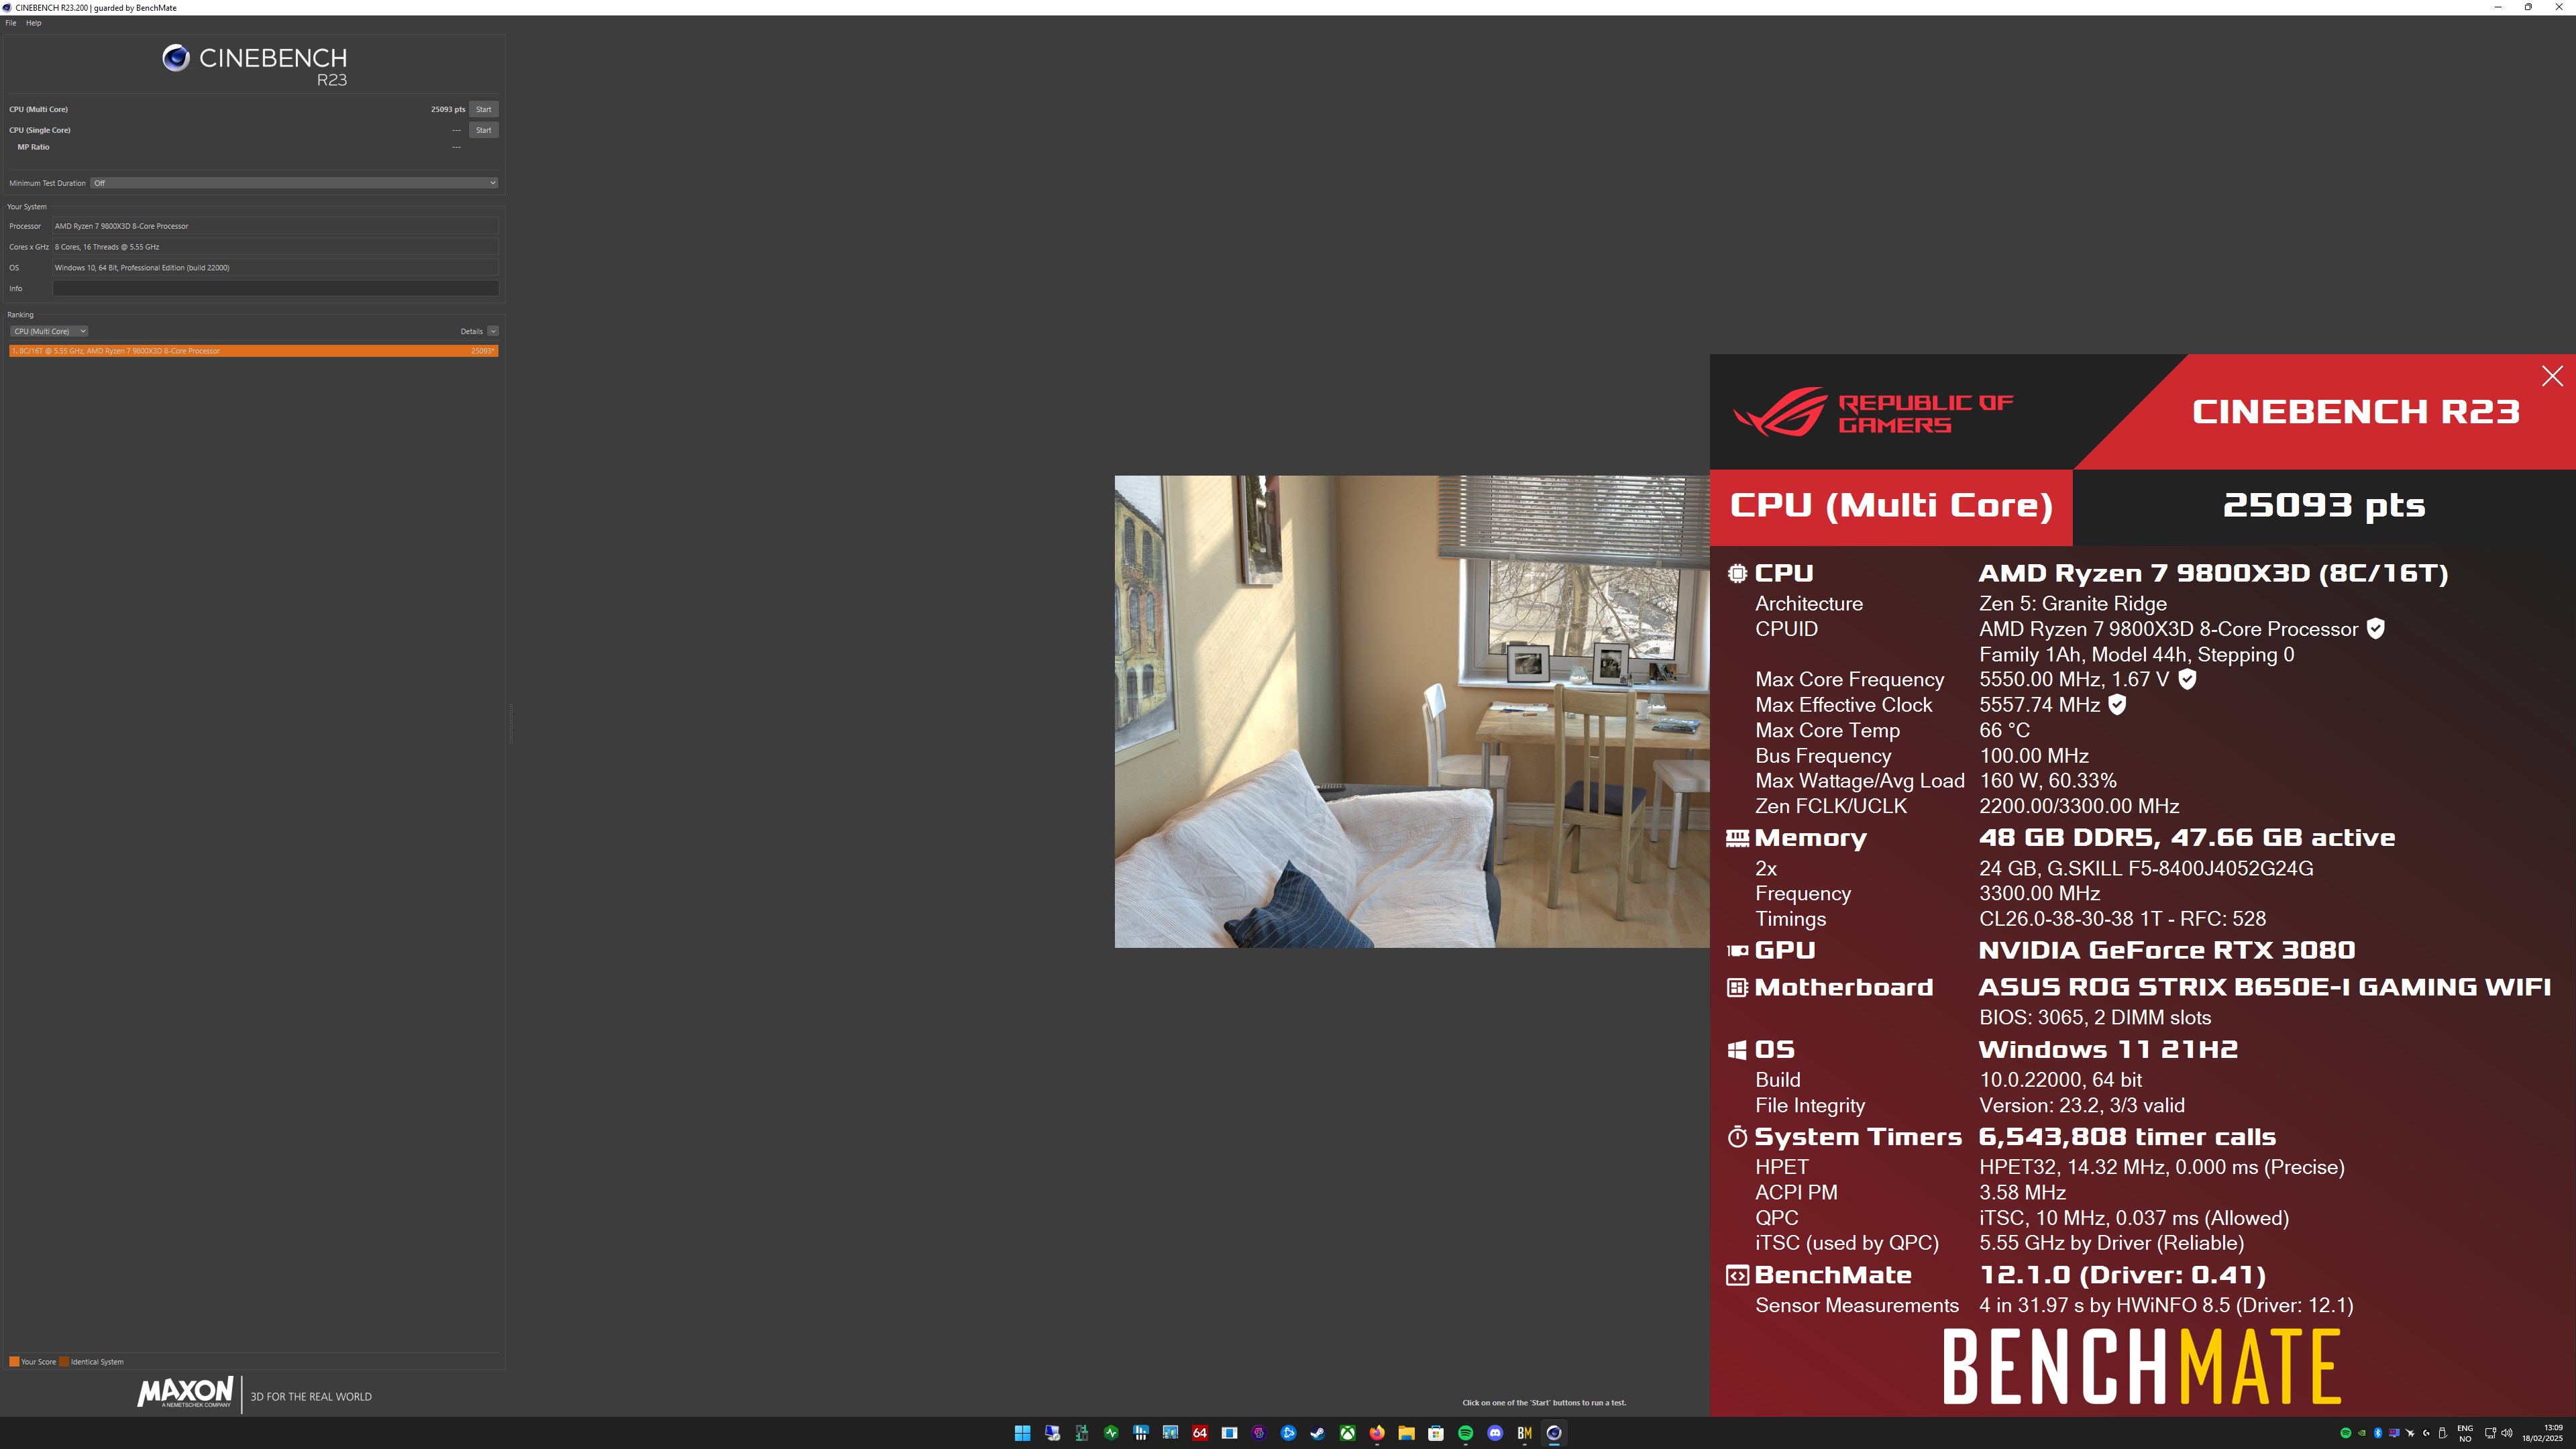Open Steam from the taskbar
The height and width of the screenshot is (1449, 2576).
pyautogui.click(x=1318, y=1433)
